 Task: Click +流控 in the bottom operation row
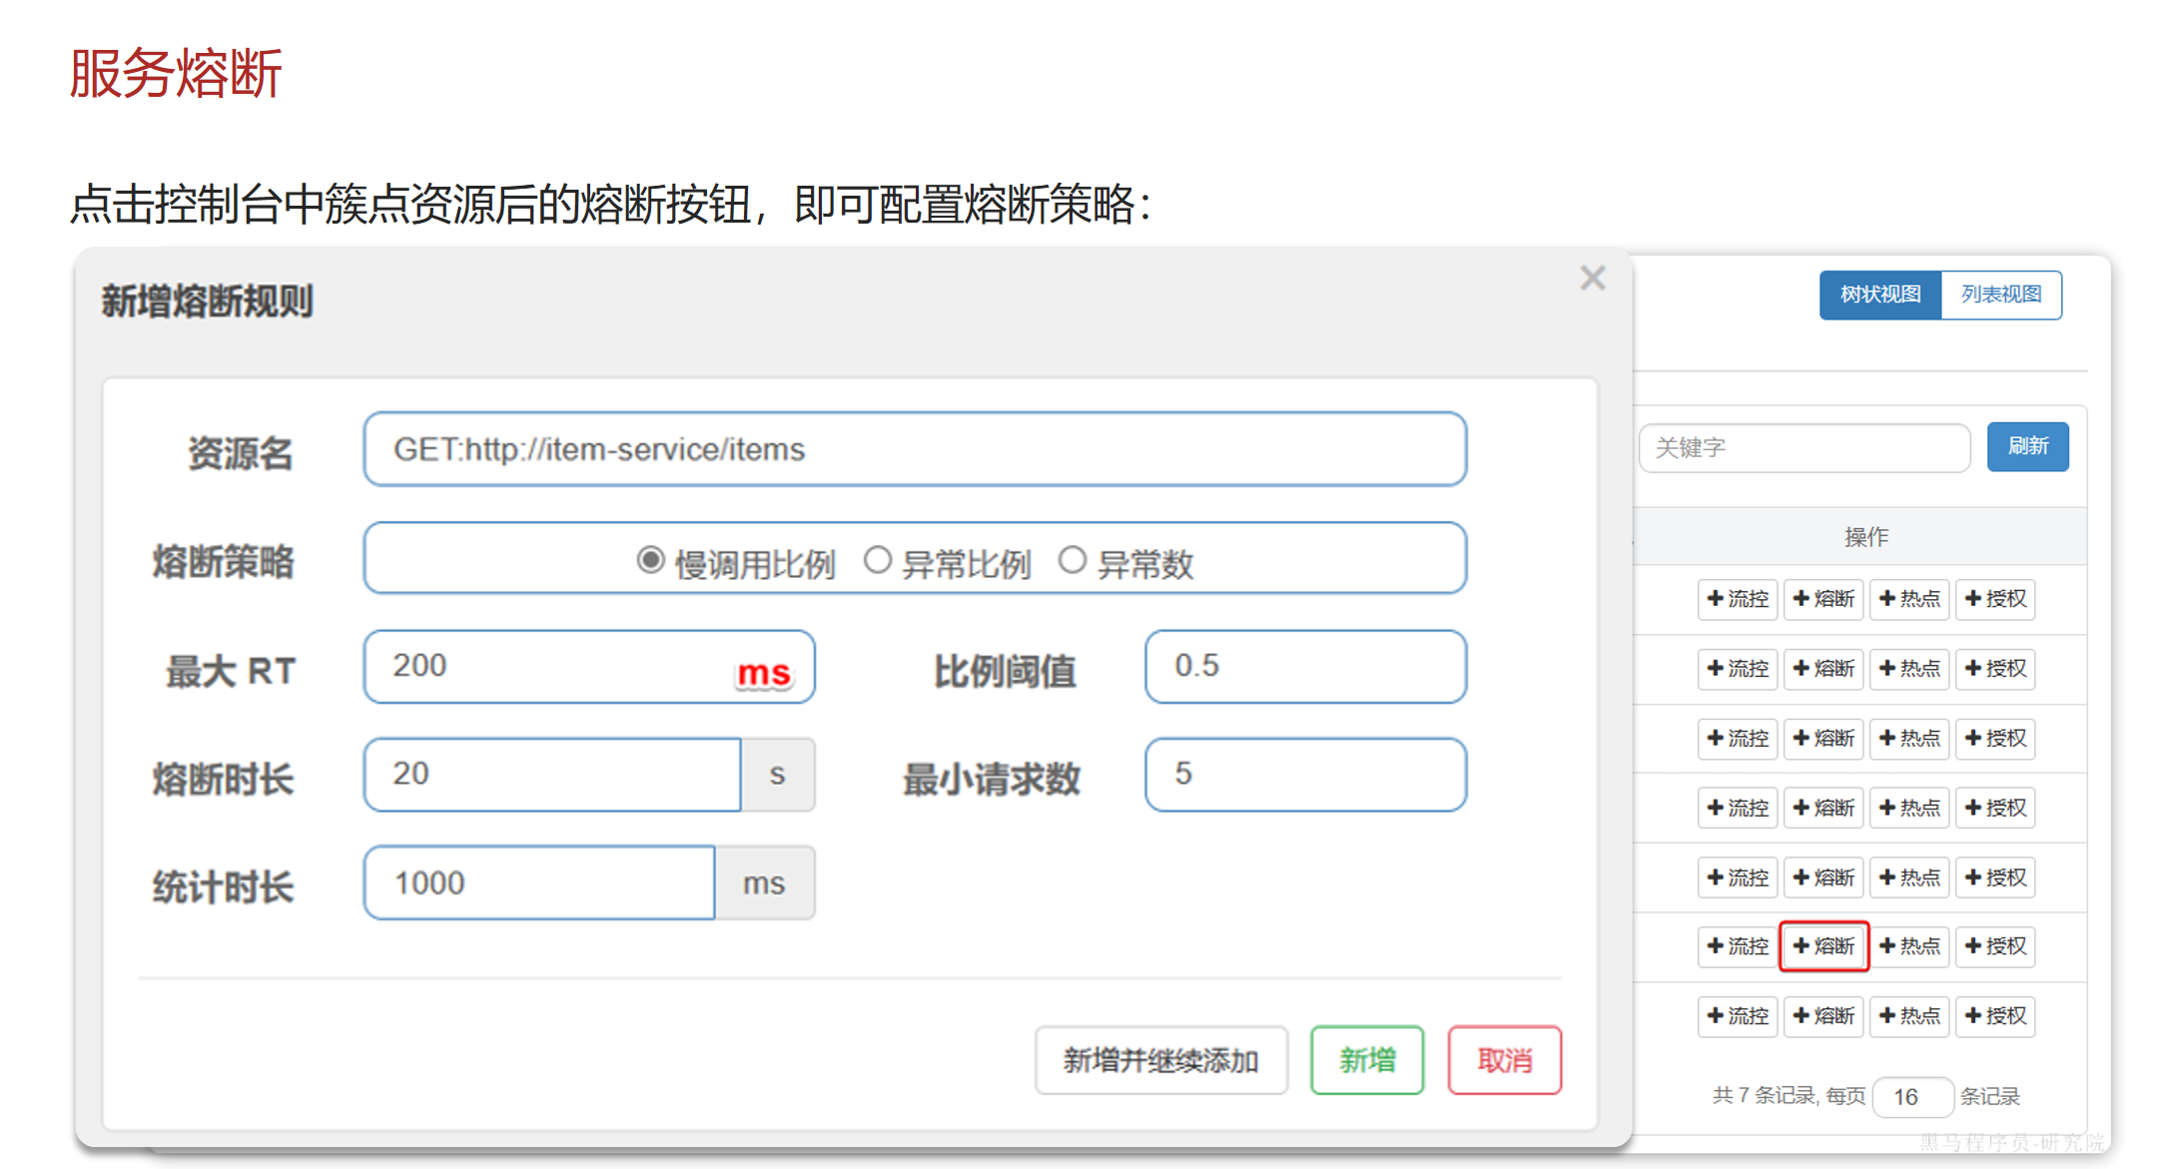coord(1738,1015)
